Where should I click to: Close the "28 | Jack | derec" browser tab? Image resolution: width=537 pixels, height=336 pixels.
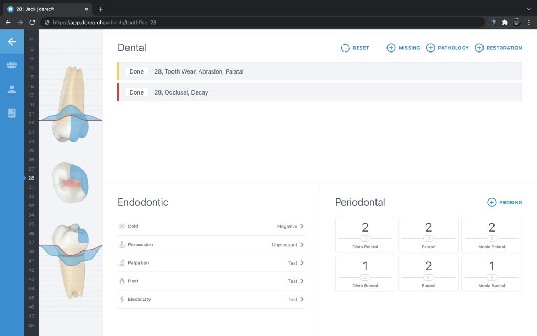pos(87,9)
